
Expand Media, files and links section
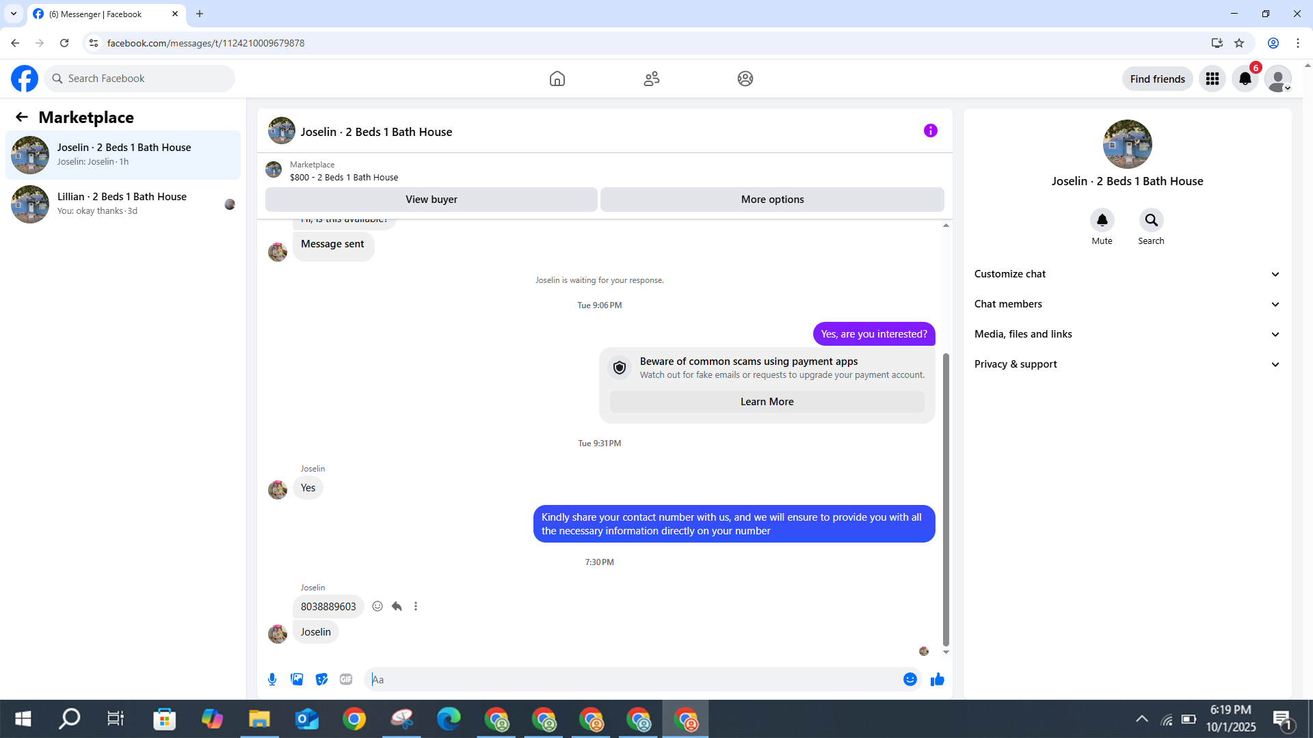click(x=1127, y=334)
